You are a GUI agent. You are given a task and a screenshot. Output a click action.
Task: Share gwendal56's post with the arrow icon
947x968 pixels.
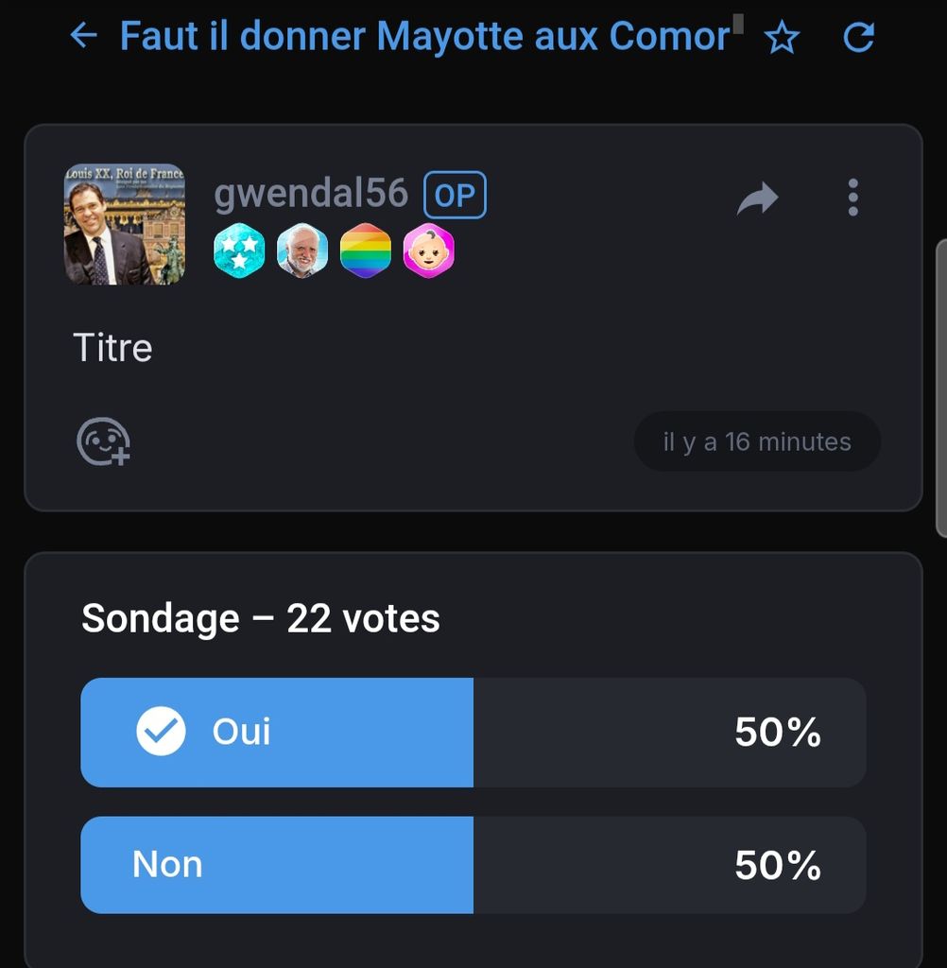(x=757, y=198)
